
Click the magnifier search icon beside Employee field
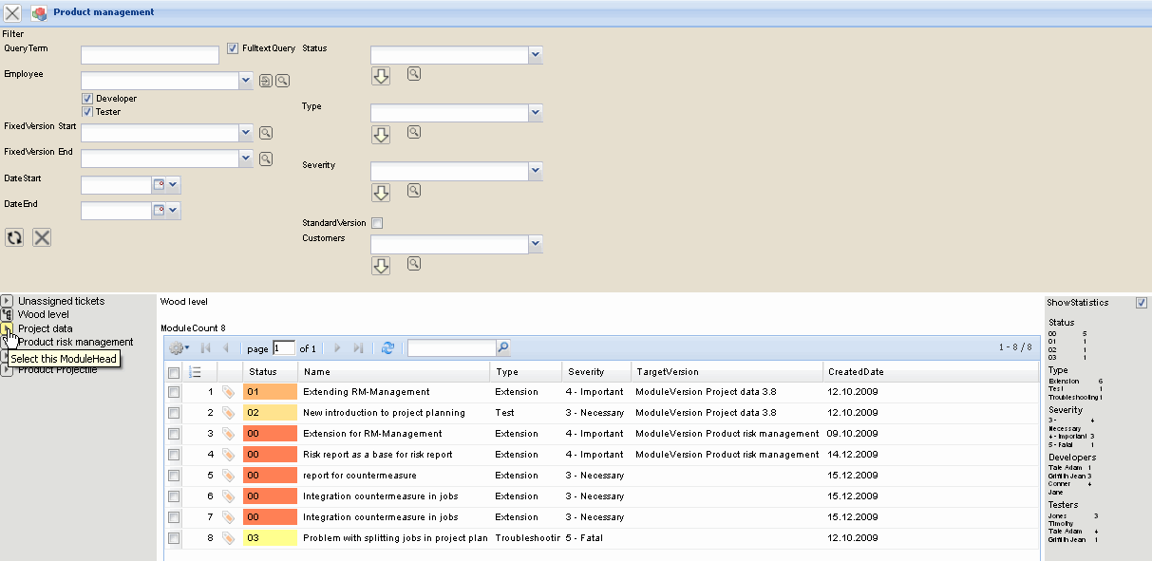pos(282,81)
